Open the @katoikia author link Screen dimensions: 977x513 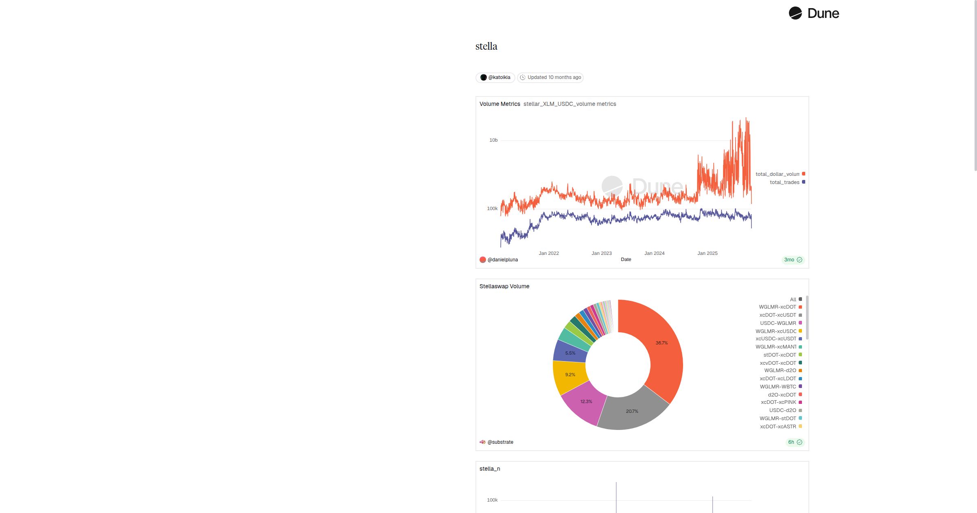pyautogui.click(x=499, y=77)
